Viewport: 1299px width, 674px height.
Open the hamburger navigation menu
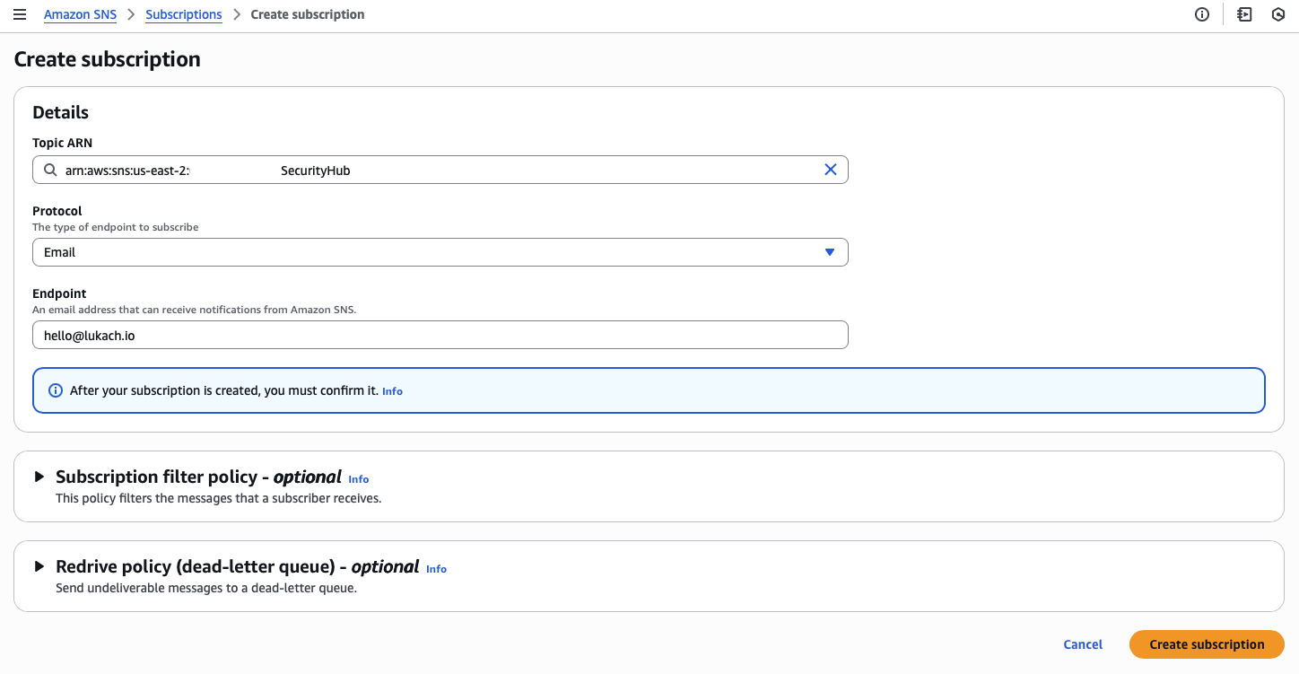20,14
